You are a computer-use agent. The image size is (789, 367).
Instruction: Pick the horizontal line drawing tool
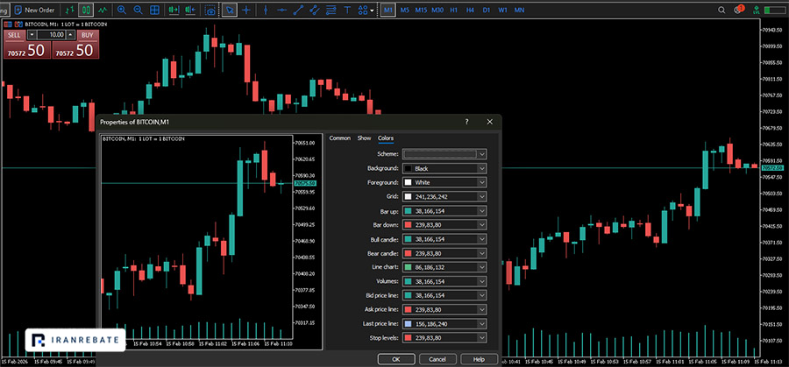[281, 10]
